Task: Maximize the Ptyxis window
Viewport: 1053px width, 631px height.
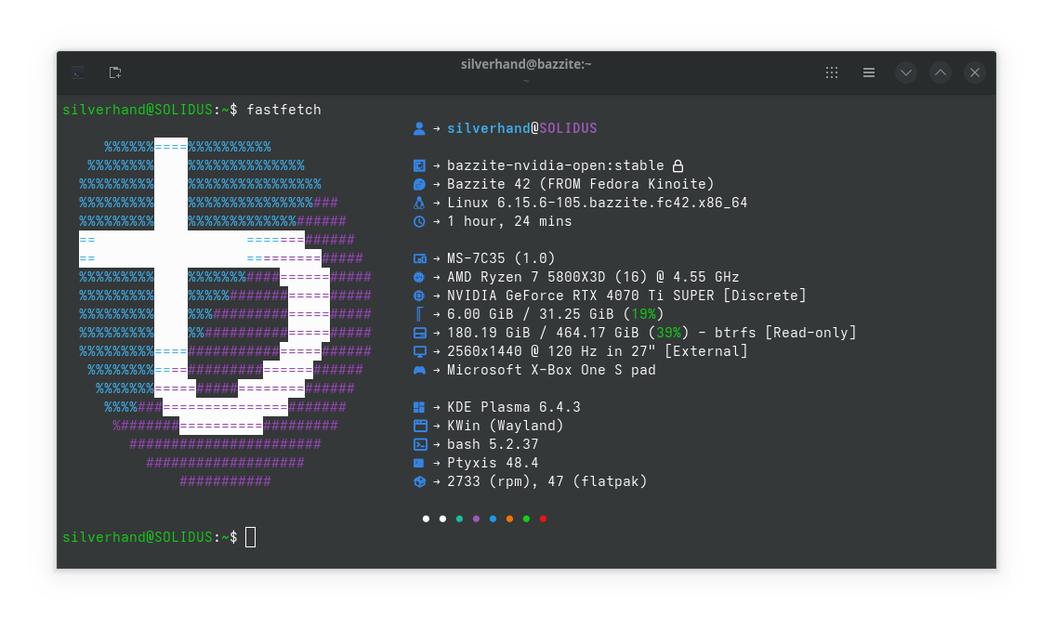Action: coord(941,72)
